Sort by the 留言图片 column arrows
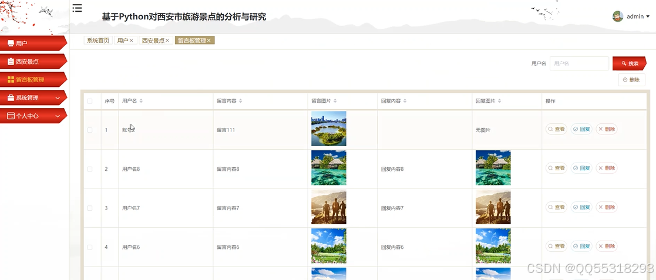 pos(335,101)
